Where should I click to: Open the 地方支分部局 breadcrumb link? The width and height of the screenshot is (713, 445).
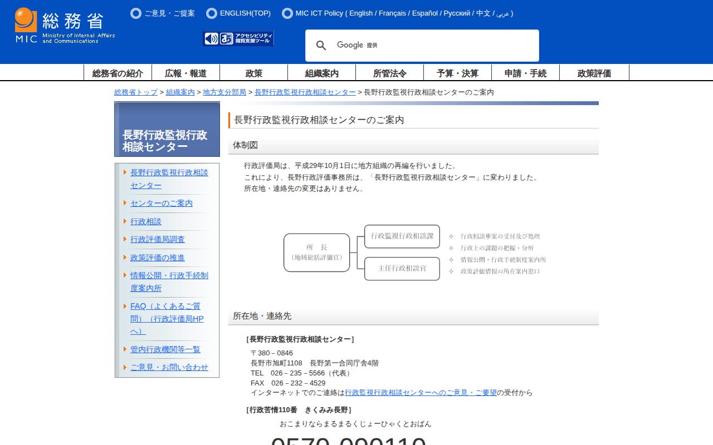point(224,92)
